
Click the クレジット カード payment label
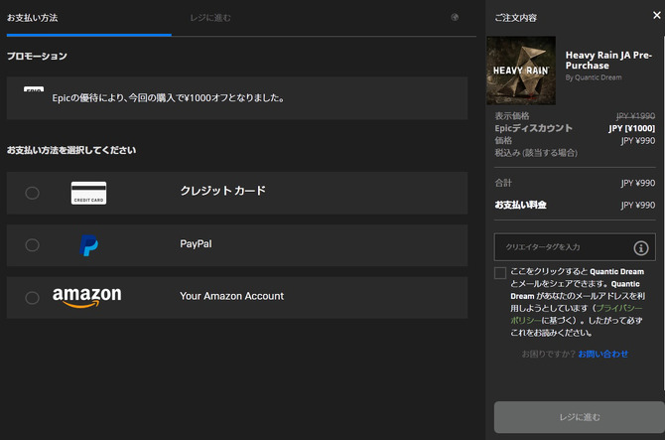pyautogui.click(x=222, y=191)
